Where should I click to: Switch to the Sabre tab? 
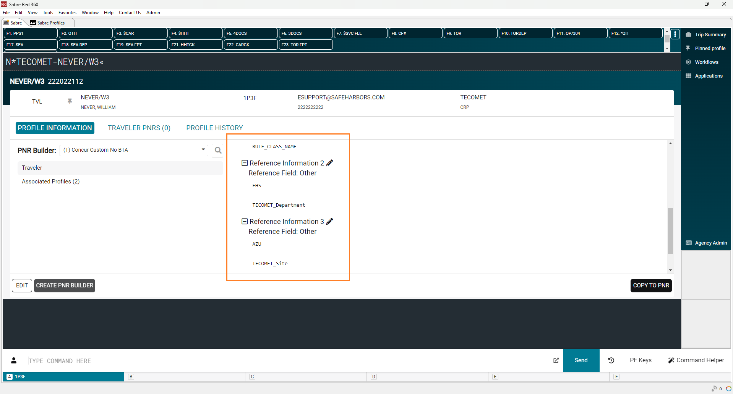pos(13,23)
